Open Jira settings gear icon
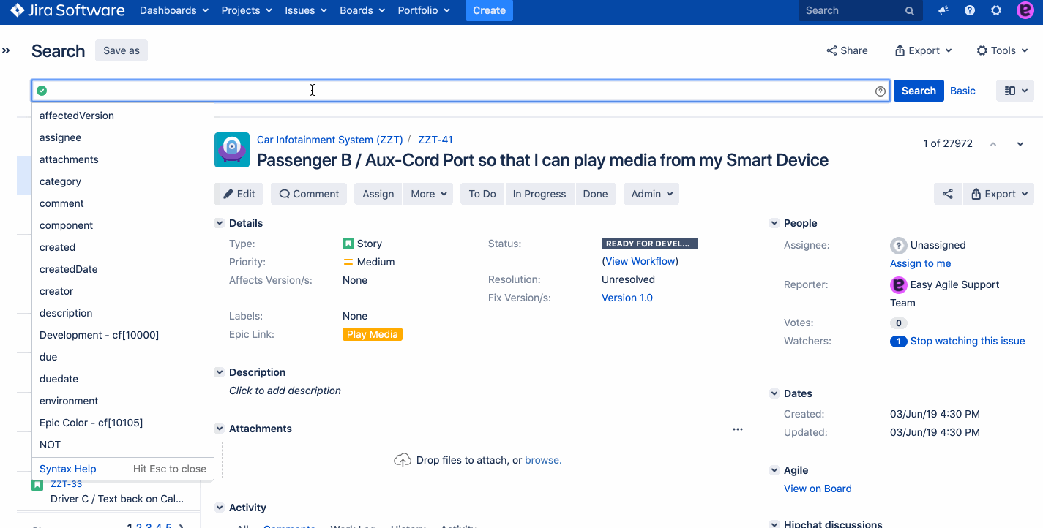The height and width of the screenshot is (528, 1043). (x=996, y=10)
